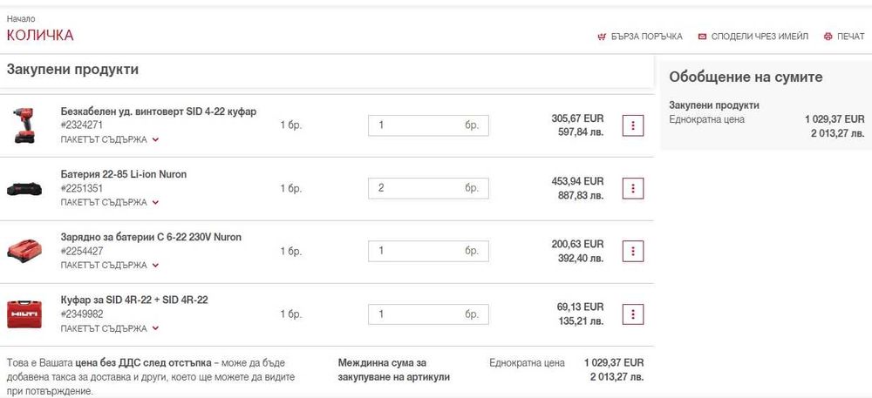Select item number #2251351
The image size is (872, 398).
(82, 188)
